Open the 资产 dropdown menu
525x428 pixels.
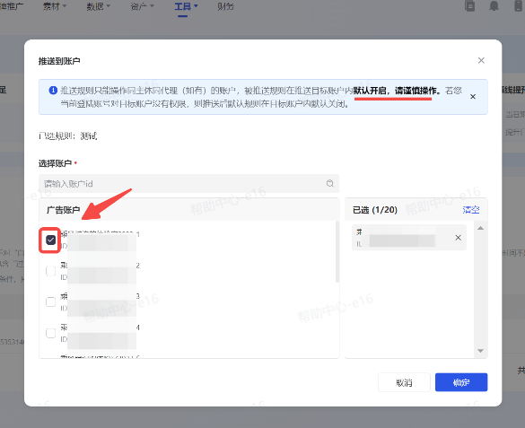(x=143, y=6)
